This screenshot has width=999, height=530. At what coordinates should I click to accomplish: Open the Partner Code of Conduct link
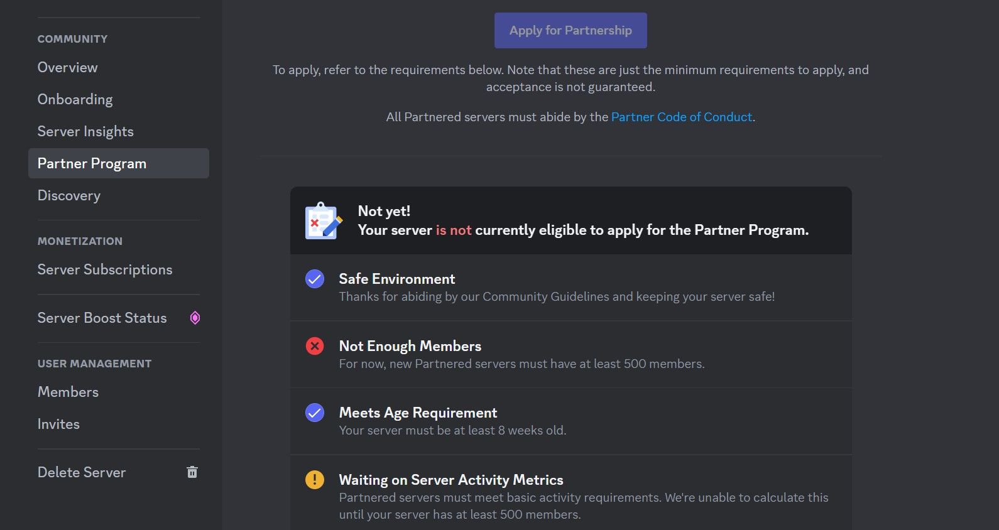681,117
